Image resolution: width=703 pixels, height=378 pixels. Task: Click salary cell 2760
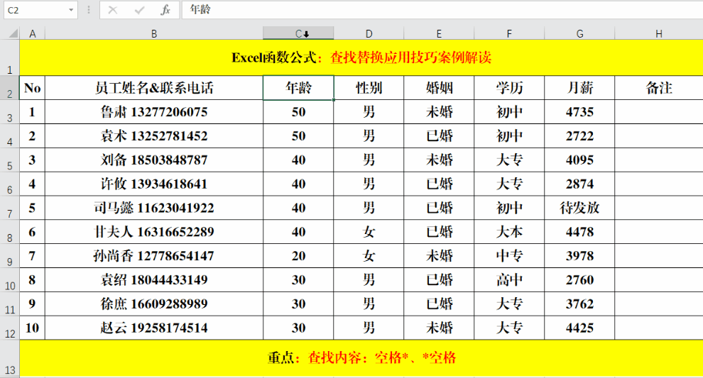[x=579, y=280]
